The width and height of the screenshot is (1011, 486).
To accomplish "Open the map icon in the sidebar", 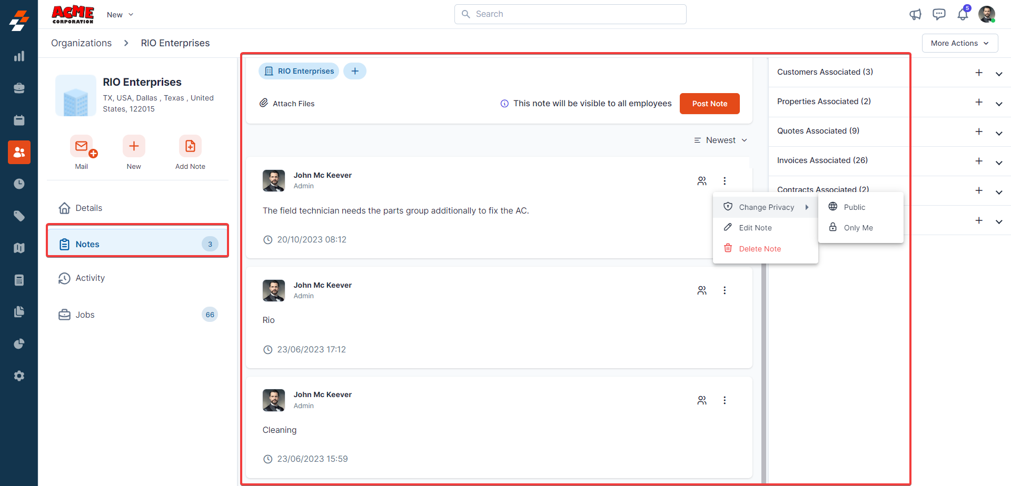I will pyautogui.click(x=19, y=248).
